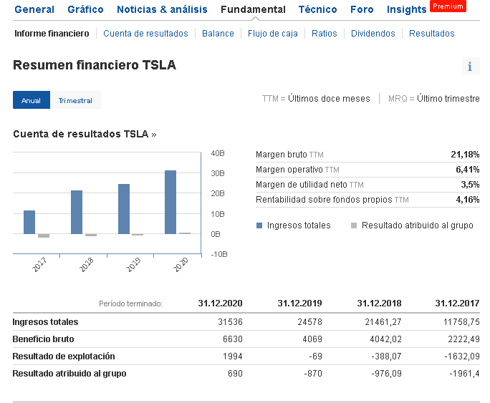Image resolution: width=490 pixels, height=403 pixels.
Task: Click the Margen operativo value 6,41%
Action: pos(468,170)
